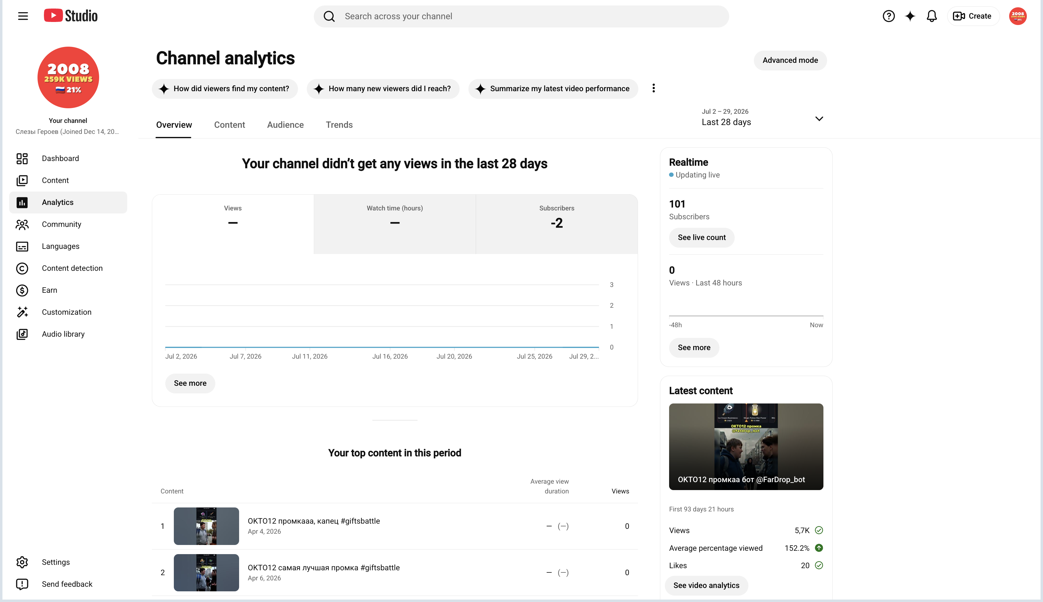1043x602 pixels.
Task: Ask 'How did viewers find my content?'
Action: click(x=224, y=88)
